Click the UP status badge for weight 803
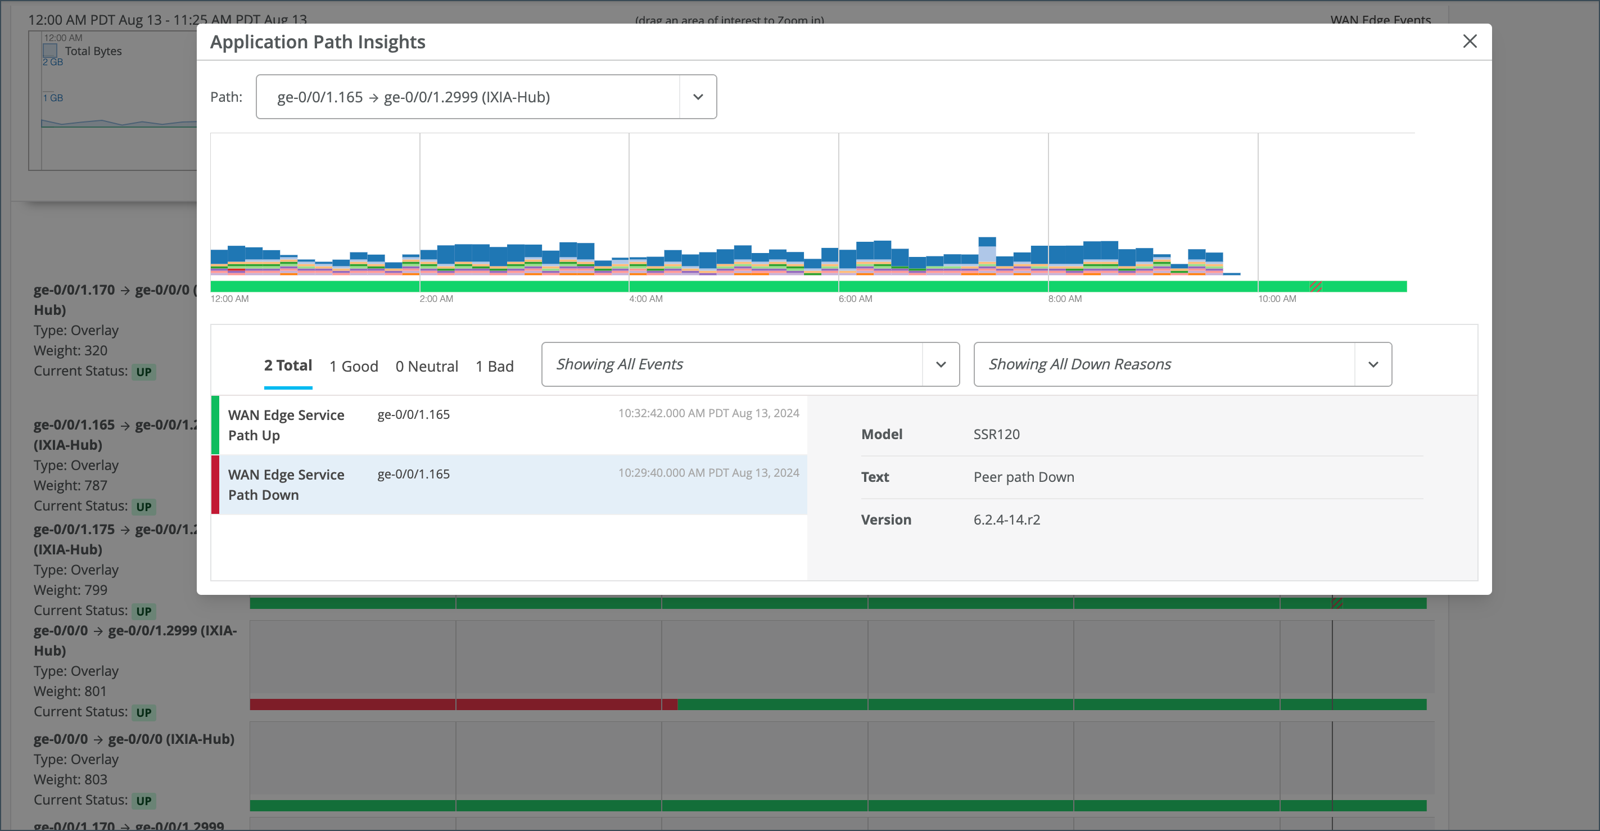 pyautogui.click(x=143, y=801)
